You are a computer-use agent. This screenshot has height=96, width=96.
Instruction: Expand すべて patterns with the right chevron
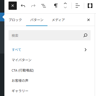coord(86,50)
